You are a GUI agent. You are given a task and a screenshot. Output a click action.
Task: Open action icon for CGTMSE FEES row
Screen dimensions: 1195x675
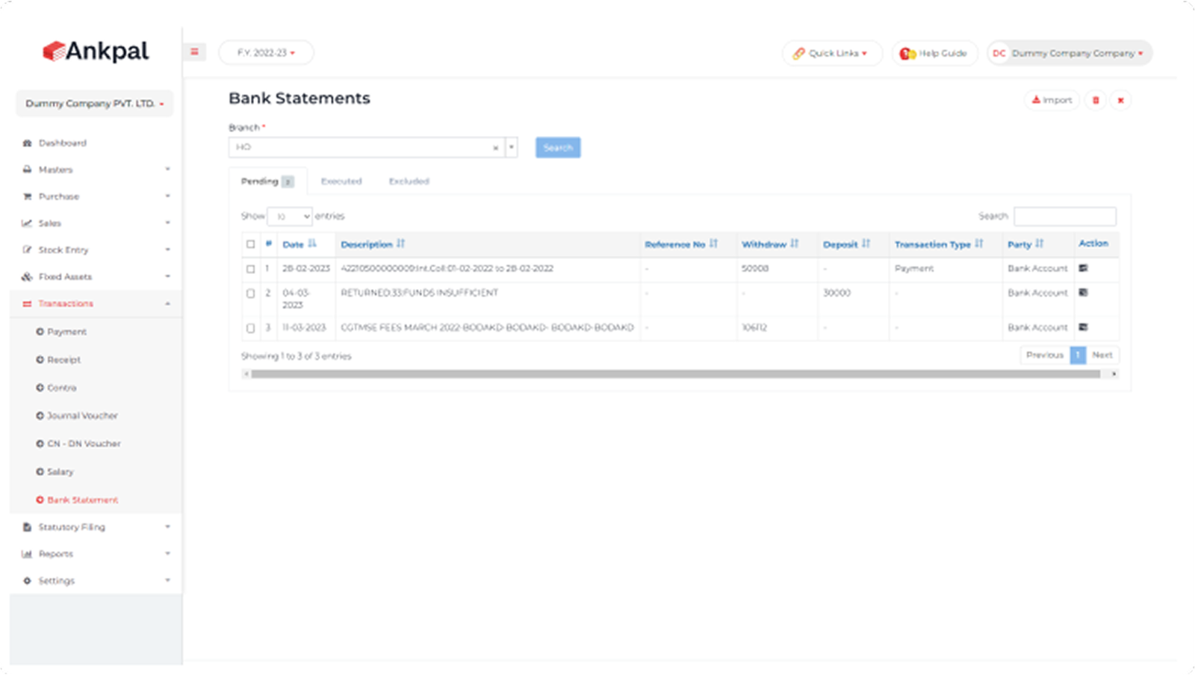pyautogui.click(x=1083, y=327)
